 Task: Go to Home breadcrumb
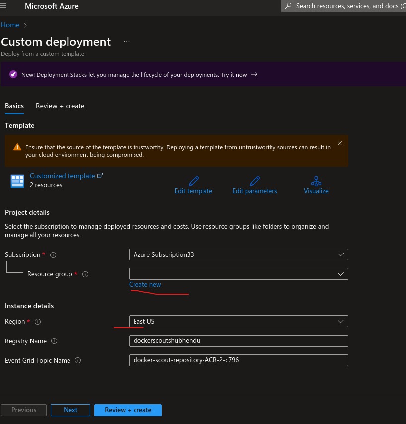10,25
